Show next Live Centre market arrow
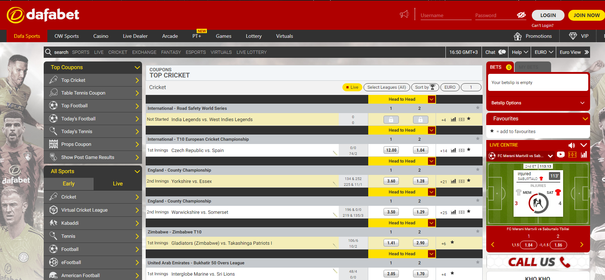The width and height of the screenshot is (605, 280). (582, 245)
